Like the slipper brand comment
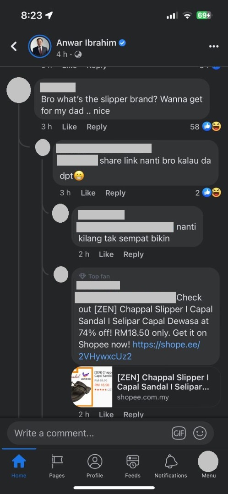 tap(70, 127)
